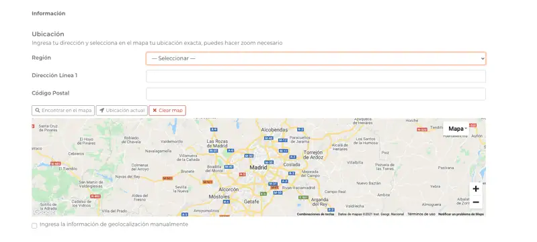
Task: Click the Cebreros label on the map
Action: [76, 154]
